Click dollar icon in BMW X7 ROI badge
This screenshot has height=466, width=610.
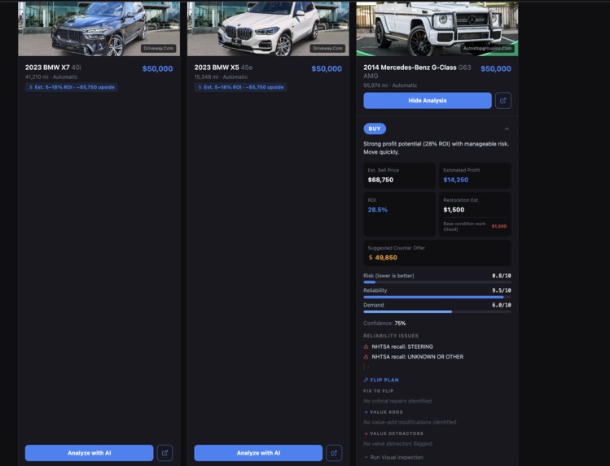[x=31, y=87]
